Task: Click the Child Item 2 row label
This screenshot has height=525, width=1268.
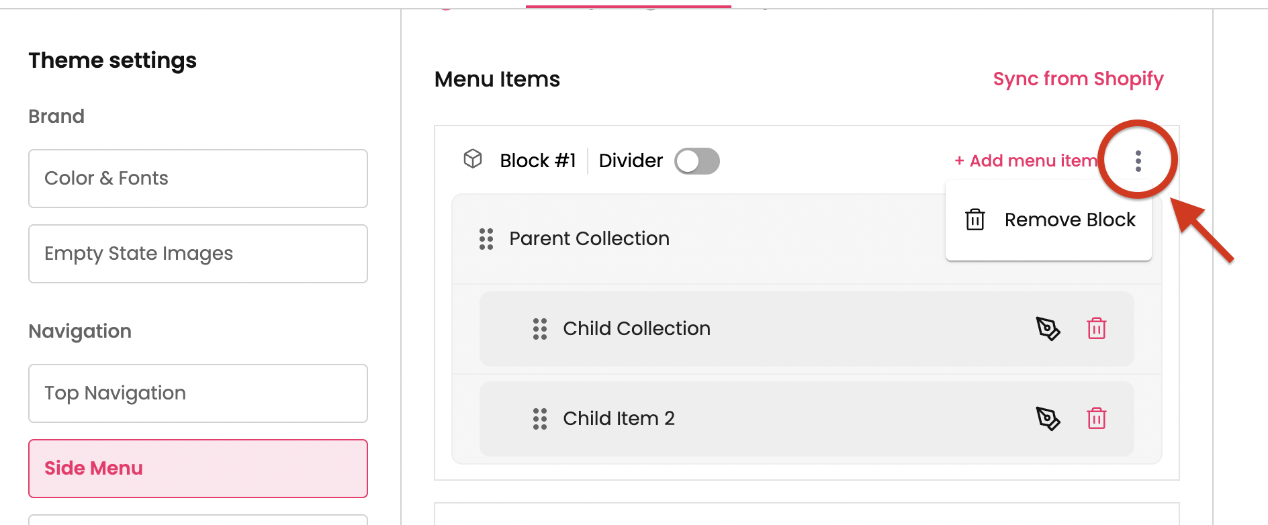Action: (619, 419)
